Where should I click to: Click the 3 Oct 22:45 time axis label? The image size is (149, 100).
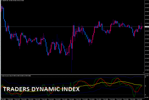(x=133, y=99)
